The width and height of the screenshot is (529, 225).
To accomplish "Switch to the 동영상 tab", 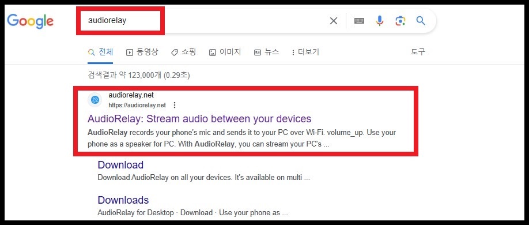I will click(x=142, y=52).
